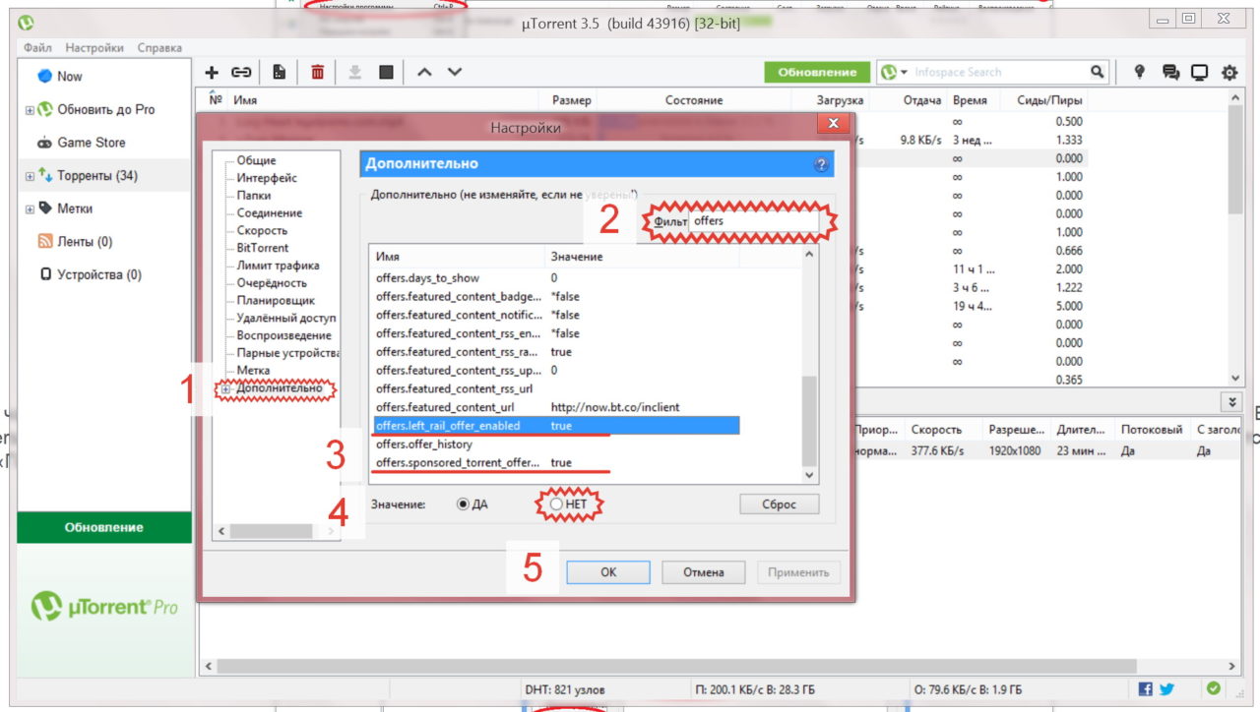
Task: Move torrent down the queue
Action: point(455,72)
